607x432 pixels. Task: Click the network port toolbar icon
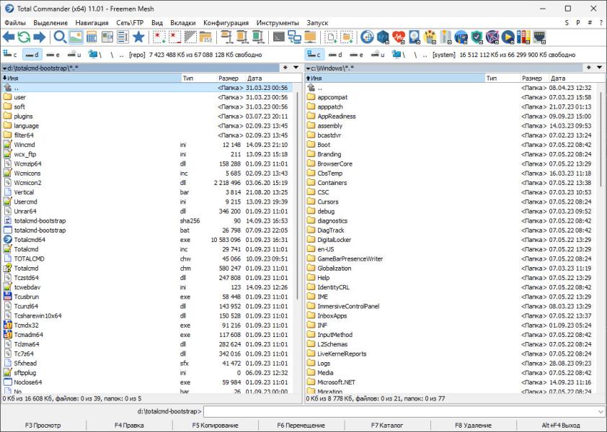click(x=539, y=37)
